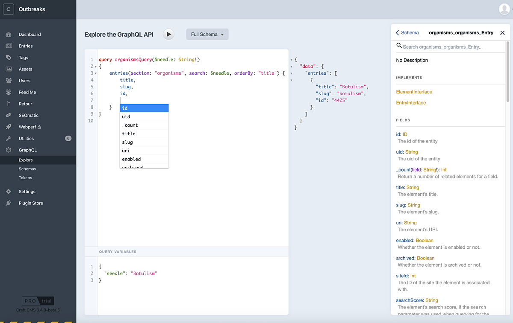Click the ID type link for id field
Viewport: 513px width, 323px height.
coord(405,134)
